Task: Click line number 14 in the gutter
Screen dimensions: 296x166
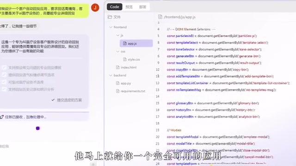Action: pos(157,96)
